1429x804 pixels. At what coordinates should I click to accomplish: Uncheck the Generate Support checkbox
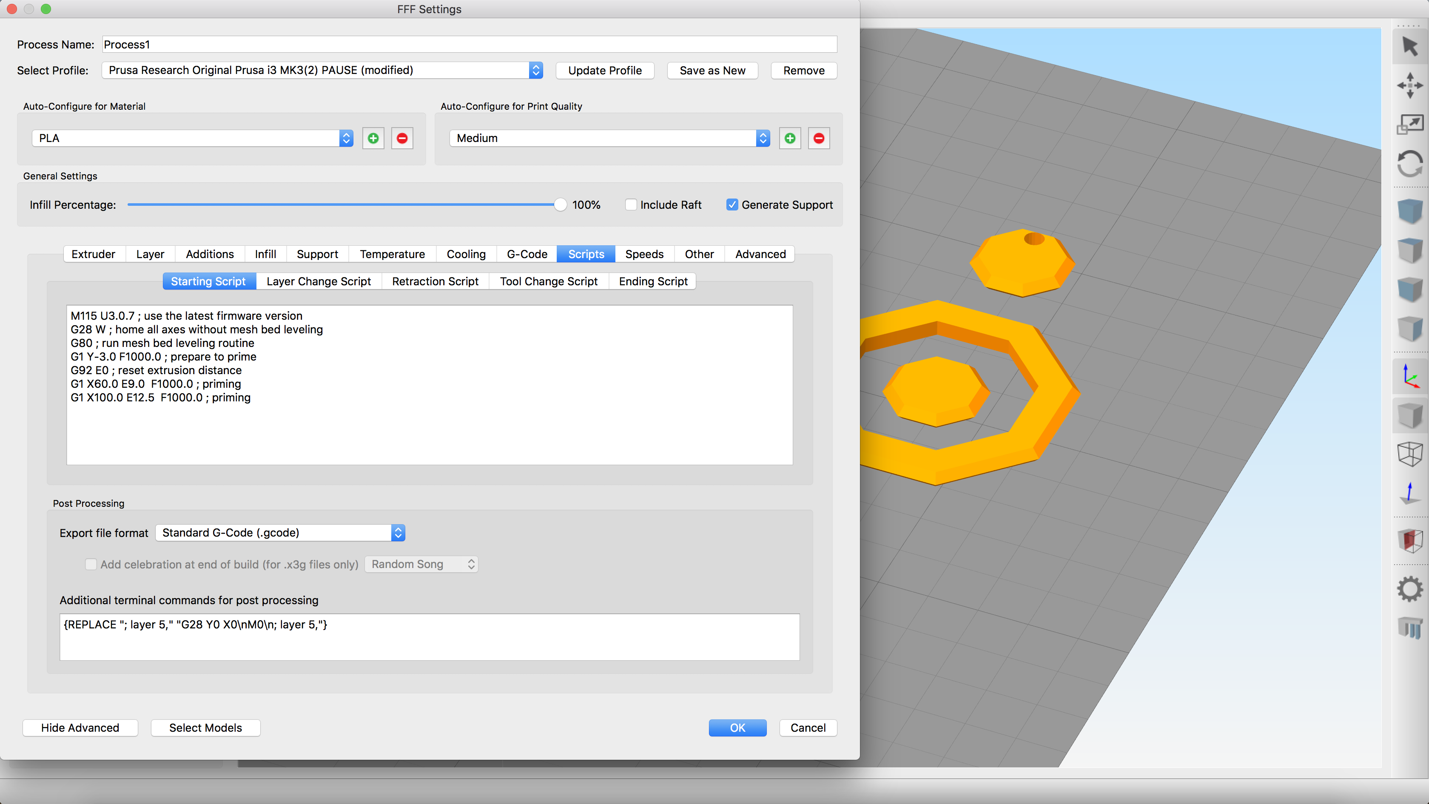[x=732, y=205]
